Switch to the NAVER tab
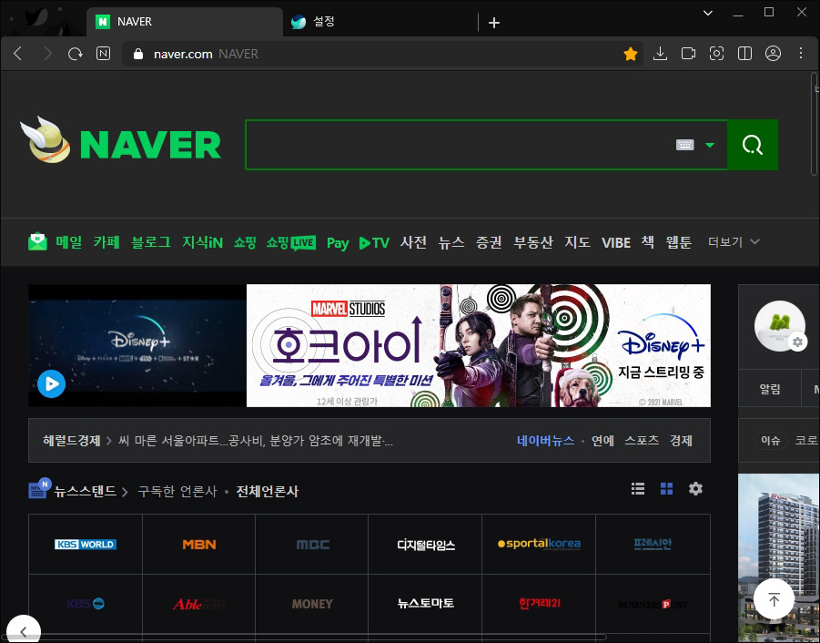The width and height of the screenshot is (820, 643). pos(185,22)
